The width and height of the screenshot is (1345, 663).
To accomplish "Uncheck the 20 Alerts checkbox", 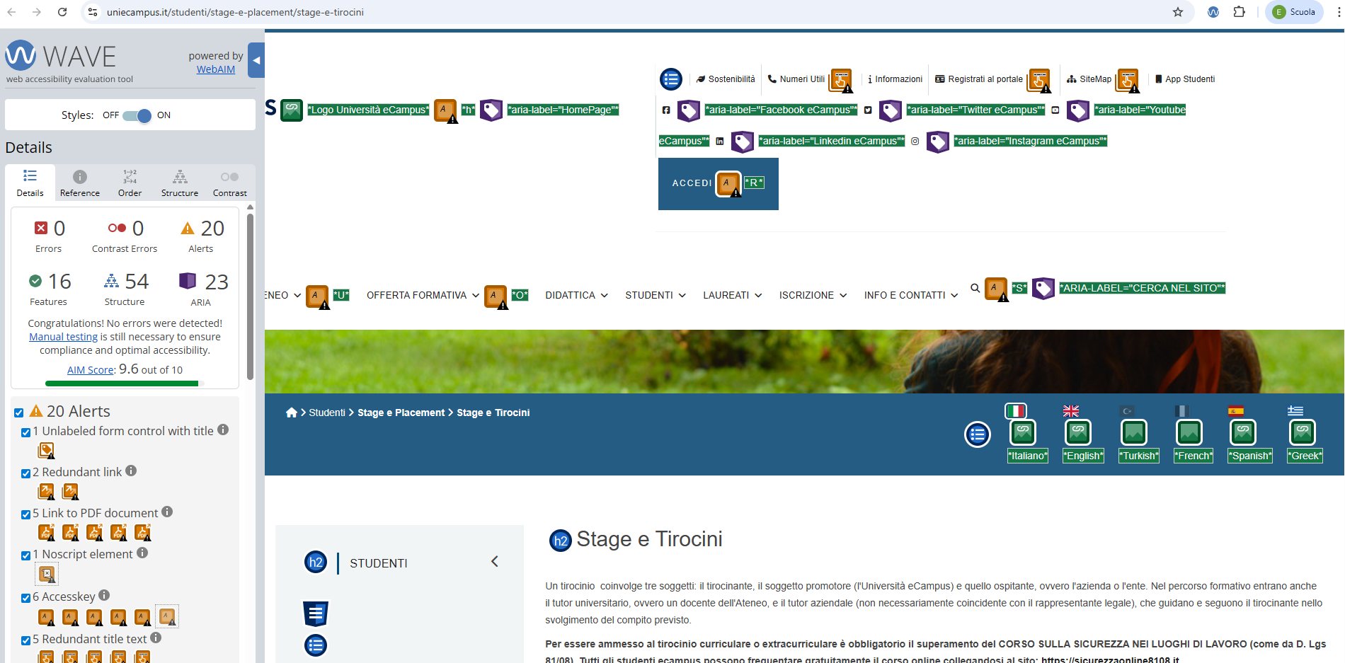I will tap(19, 413).
